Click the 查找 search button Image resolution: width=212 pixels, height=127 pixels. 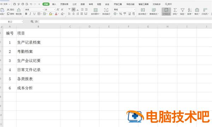(168, 4)
